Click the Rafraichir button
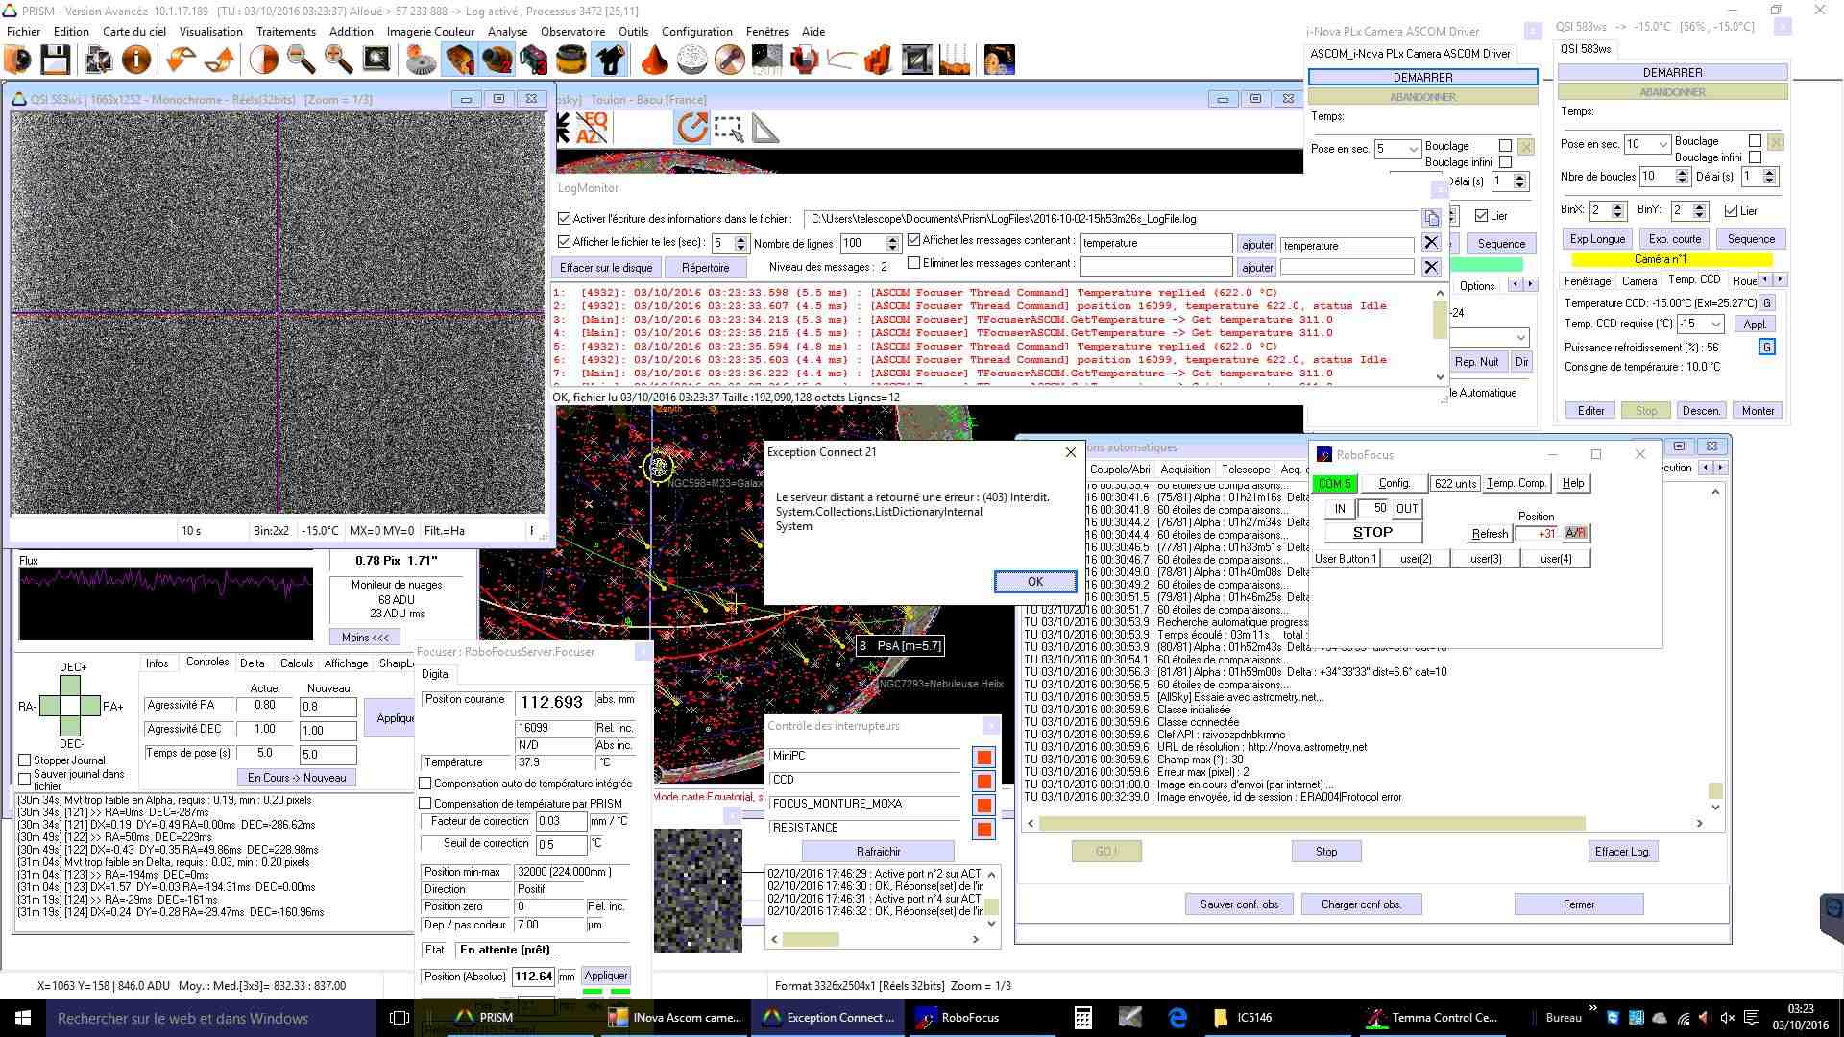Screen dimensions: 1844x1037 point(878,852)
